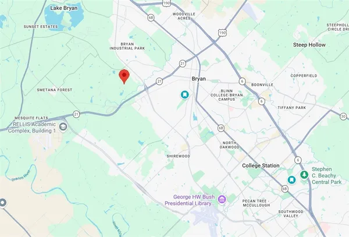Screen dimensions: 349x237
Task: Click the red location pin marker
Action: click(x=124, y=77)
